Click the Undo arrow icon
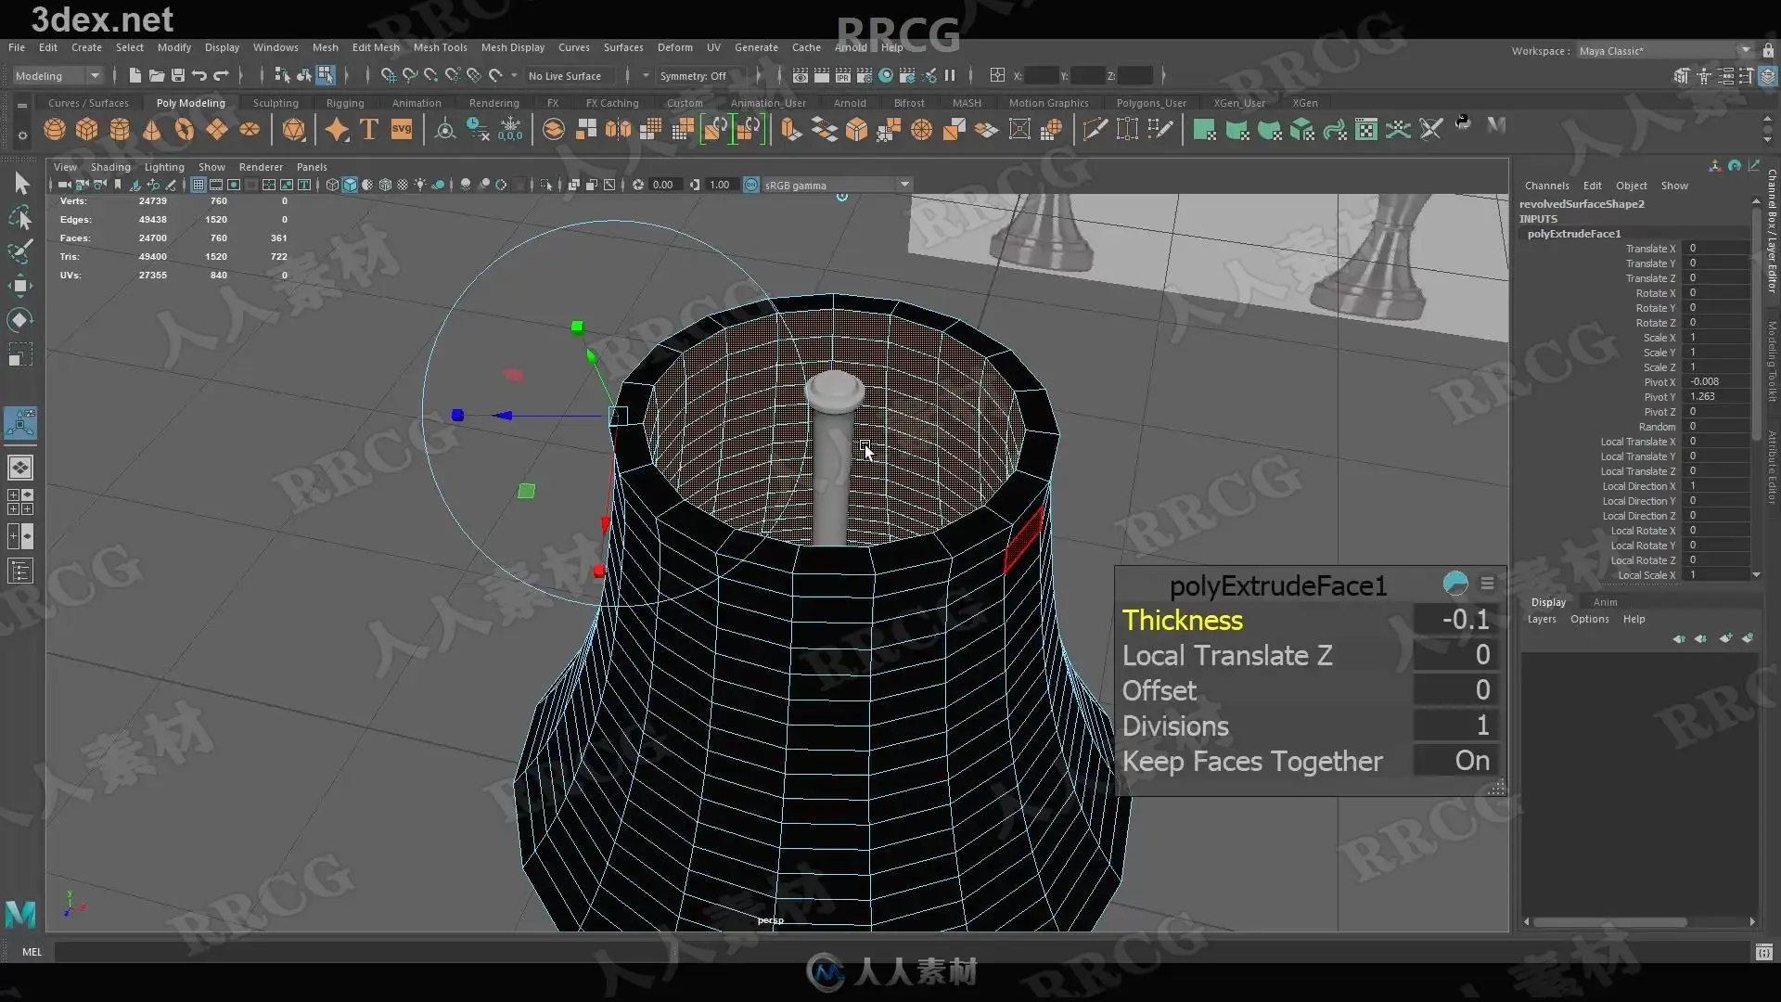Image resolution: width=1781 pixels, height=1002 pixels. coord(199,75)
